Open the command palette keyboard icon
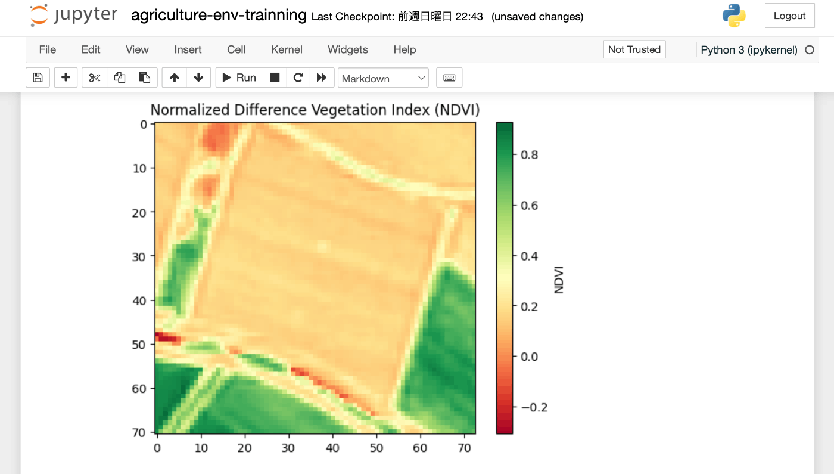The image size is (834, 474). 449,78
